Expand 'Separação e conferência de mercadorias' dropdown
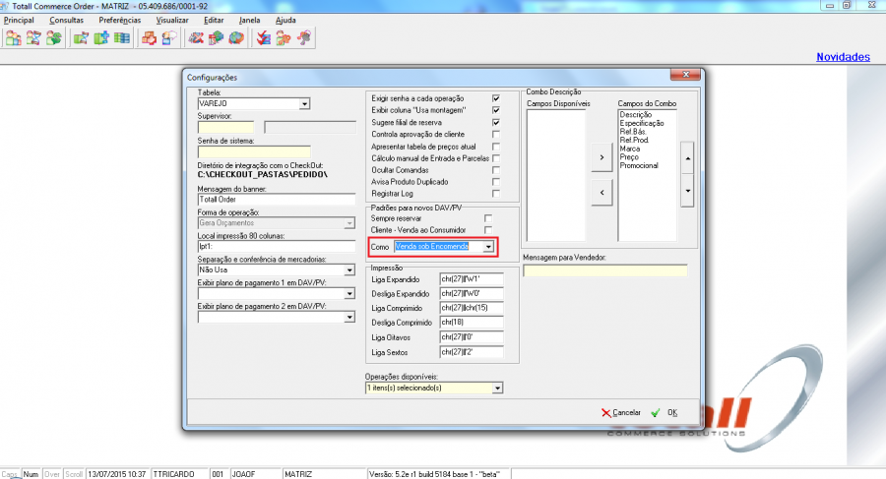Viewport: 886px width, 479px height. tap(349, 270)
